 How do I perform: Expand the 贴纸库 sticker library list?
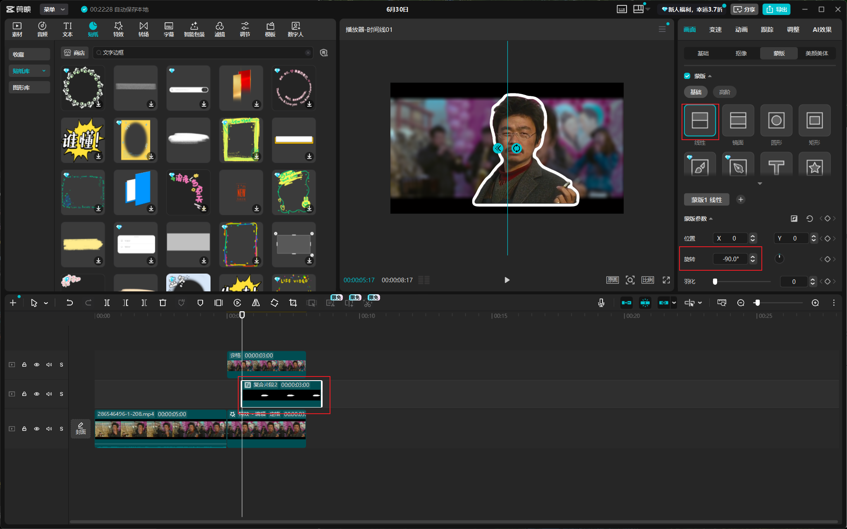29,71
